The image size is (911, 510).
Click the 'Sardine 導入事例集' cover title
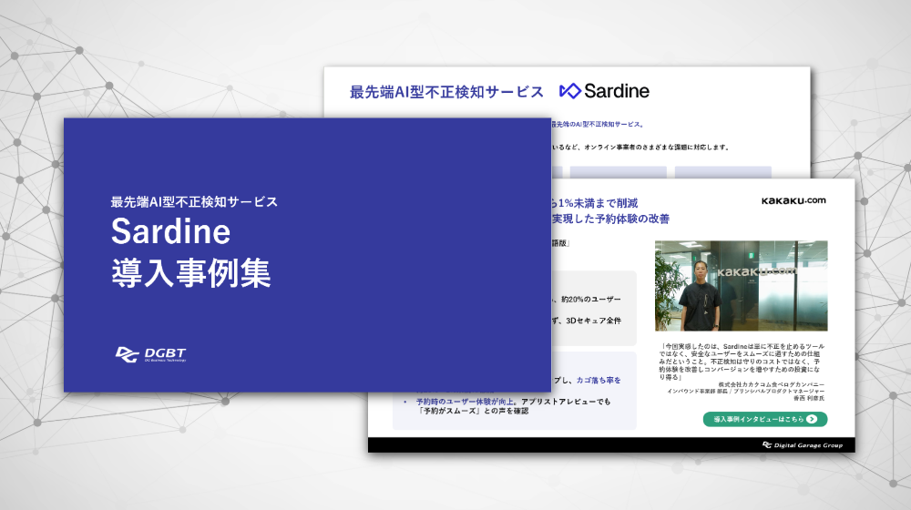pyautogui.click(x=191, y=252)
